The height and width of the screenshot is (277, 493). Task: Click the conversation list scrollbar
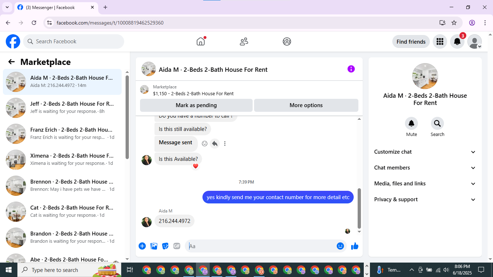coord(127,117)
